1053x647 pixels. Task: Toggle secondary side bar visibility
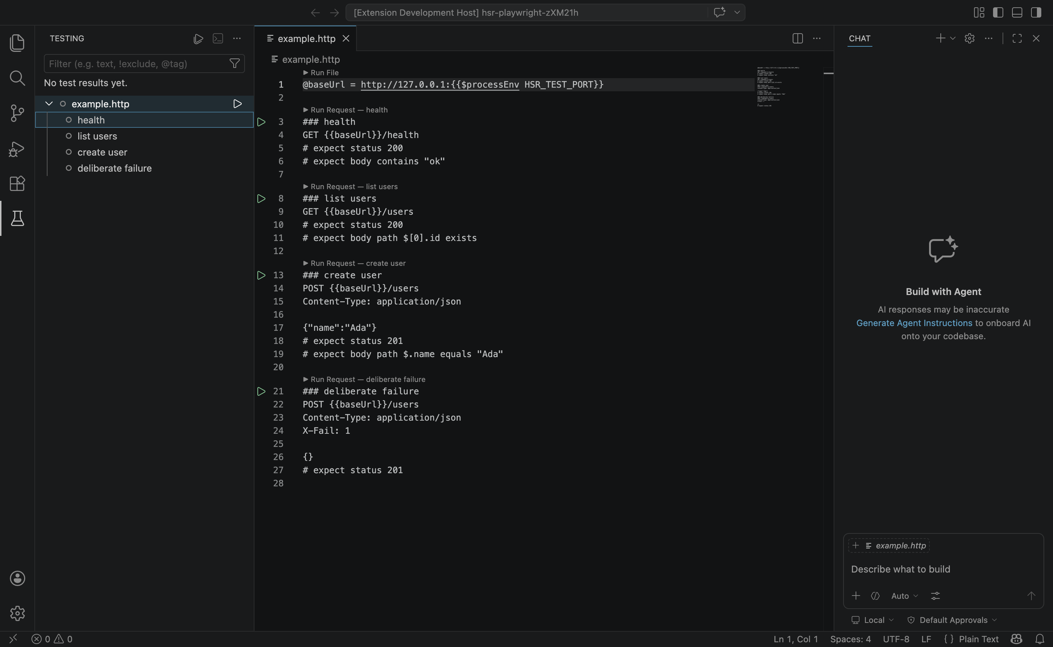click(1036, 12)
